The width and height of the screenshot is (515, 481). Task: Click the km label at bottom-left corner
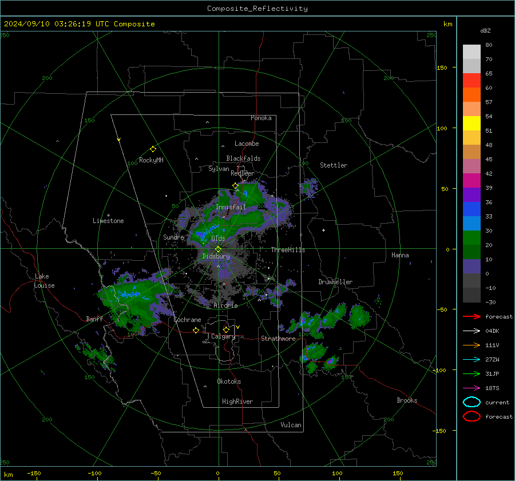coord(8,475)
